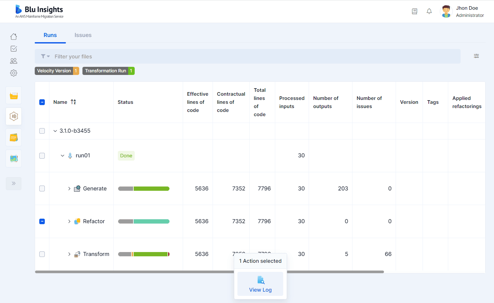Check the run01 row checkbox
Image resolution: width=494 pixels, height=303 pixels.
(42, 156)
